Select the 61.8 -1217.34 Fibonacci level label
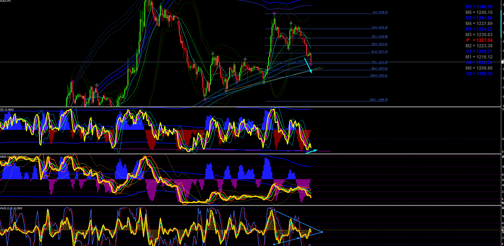The width and height of the screenshot is (504, 246). [380, 52]
